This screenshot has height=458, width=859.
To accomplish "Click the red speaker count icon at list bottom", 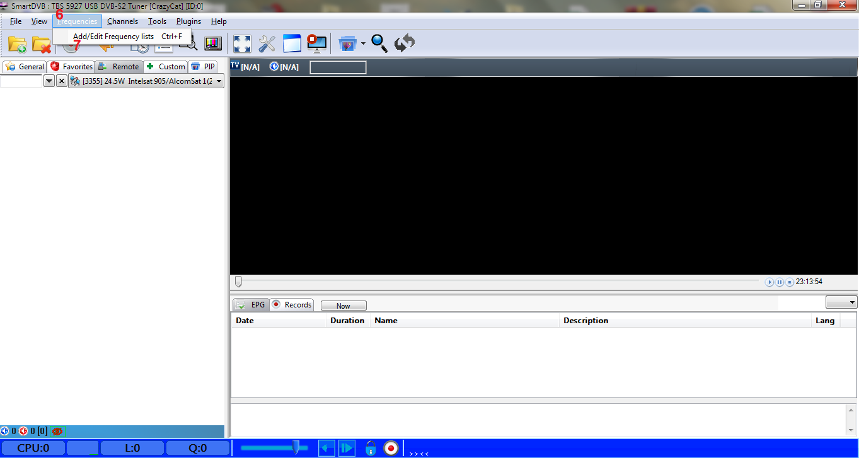I will pos(23,432).
